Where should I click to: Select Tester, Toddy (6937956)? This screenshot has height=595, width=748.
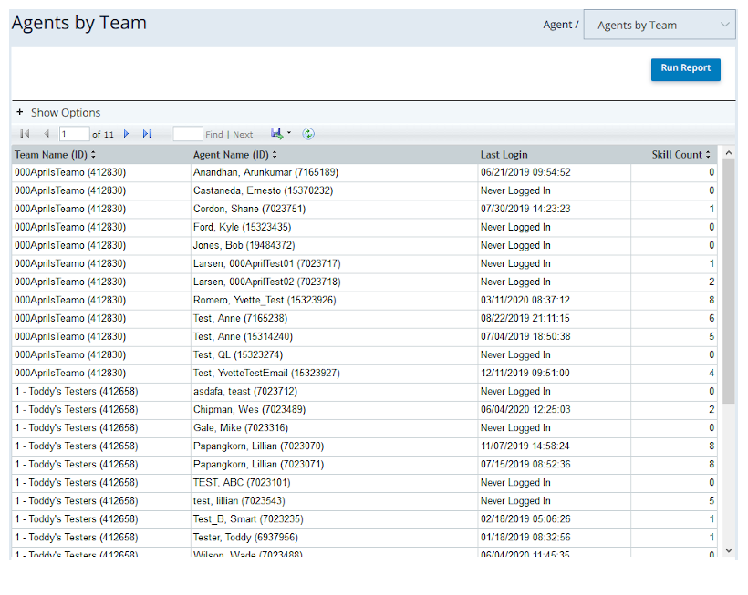(245, 538)
